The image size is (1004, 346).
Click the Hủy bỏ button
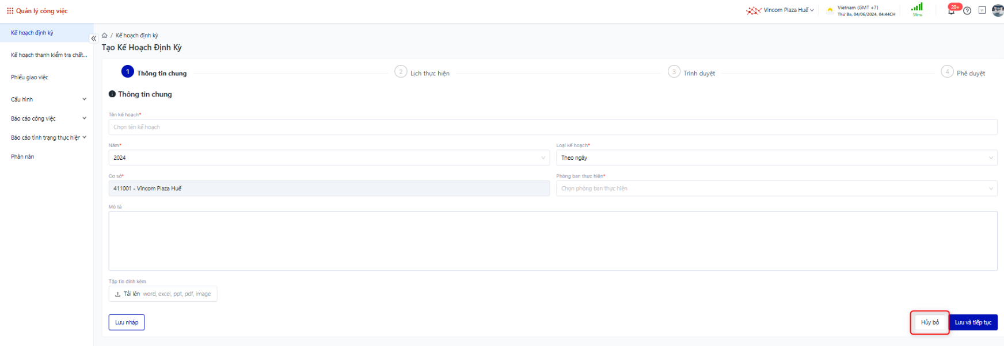(930, 322)
